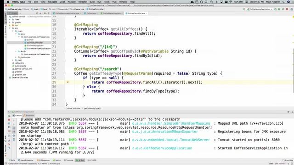Expand the .idea folder
Image resolution: width=294 pixels, height=165 pixels.
(10, 19)
